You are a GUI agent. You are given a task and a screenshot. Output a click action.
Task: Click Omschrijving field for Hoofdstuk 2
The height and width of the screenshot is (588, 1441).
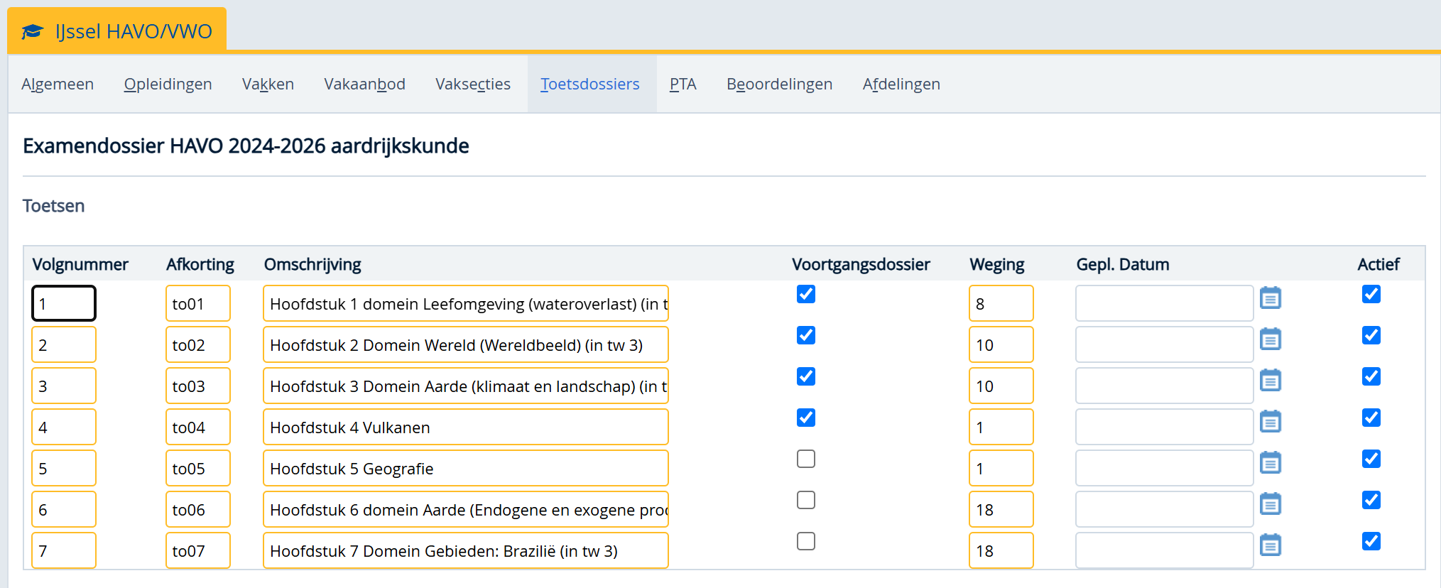pos(465,345)
